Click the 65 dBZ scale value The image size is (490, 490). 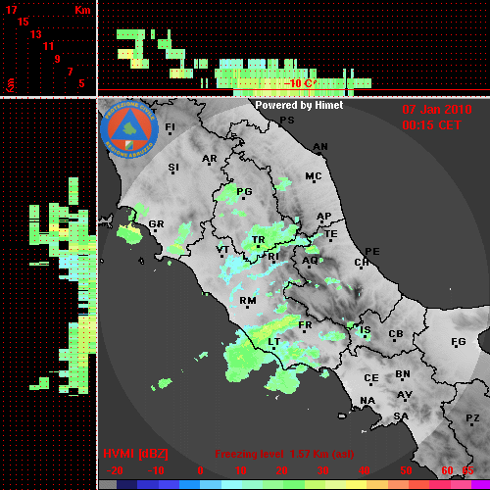pos(467,470)
